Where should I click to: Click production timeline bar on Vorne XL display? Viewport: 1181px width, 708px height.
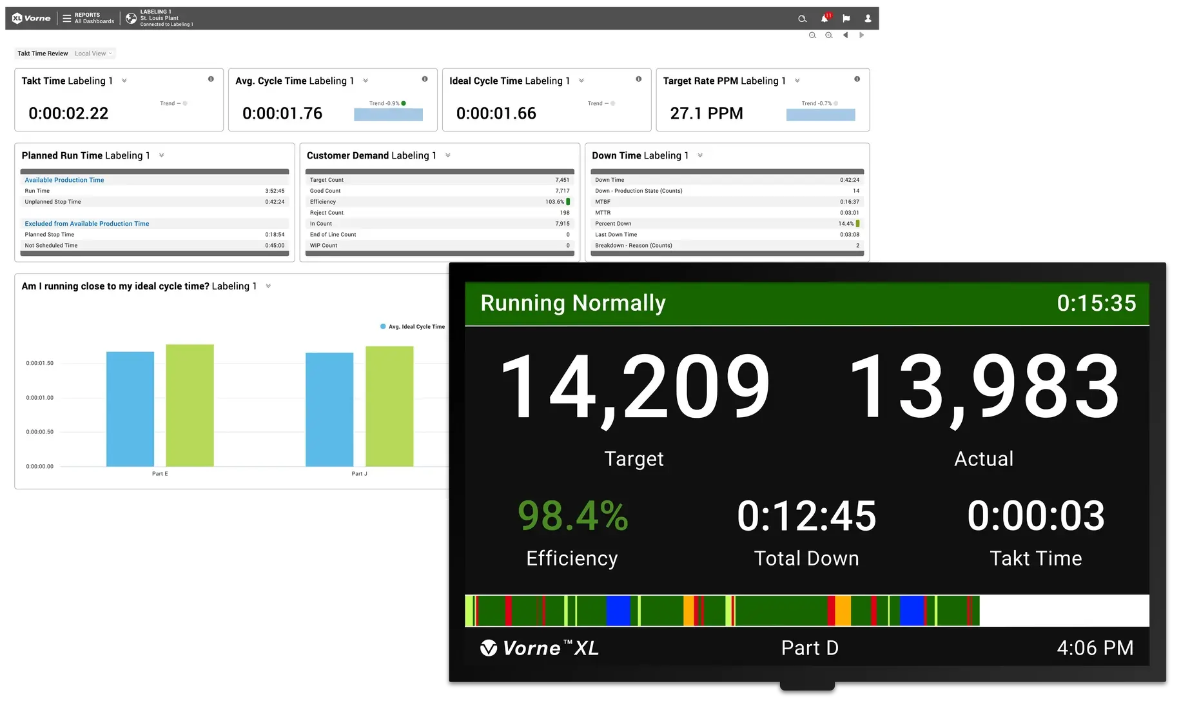pos(807,611)
